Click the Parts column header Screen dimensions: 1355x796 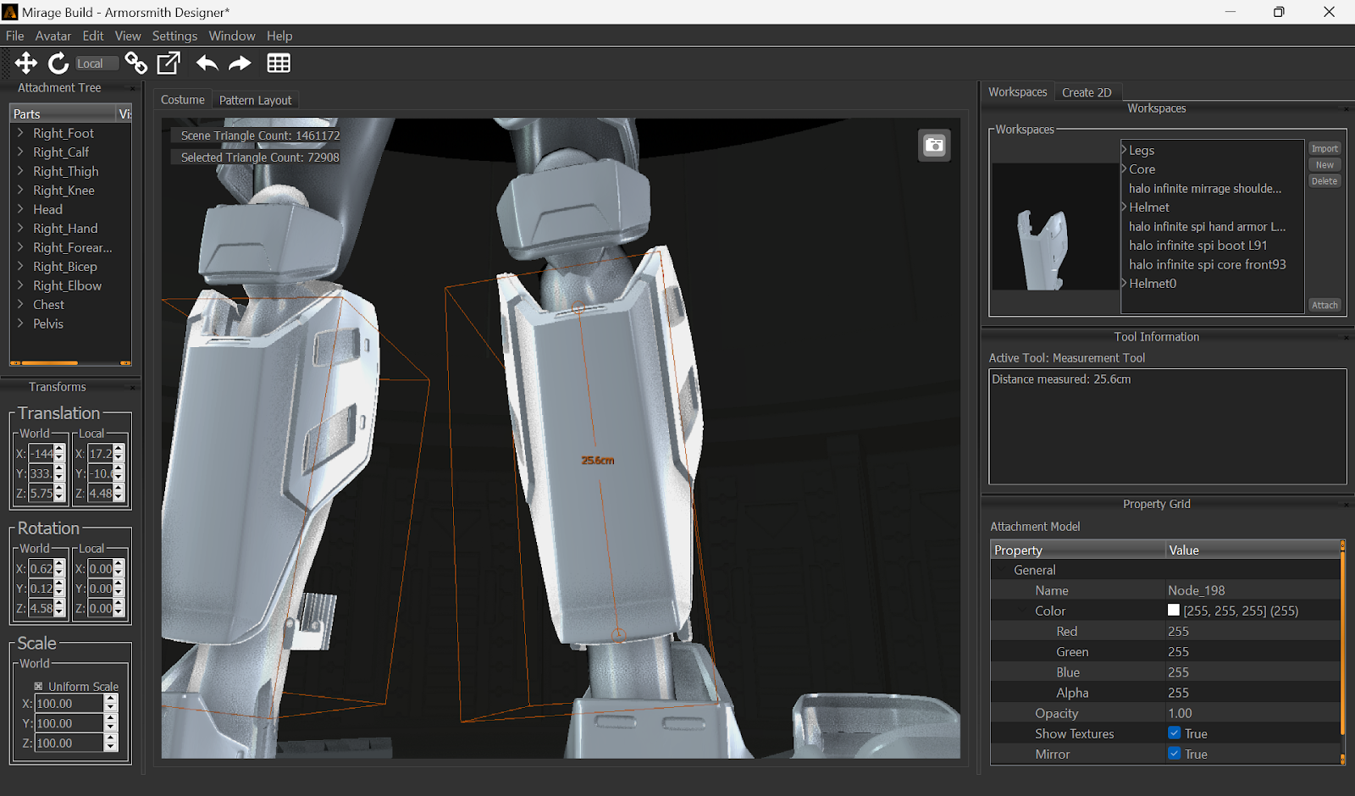pyautogui.click(x=63, y=113)
